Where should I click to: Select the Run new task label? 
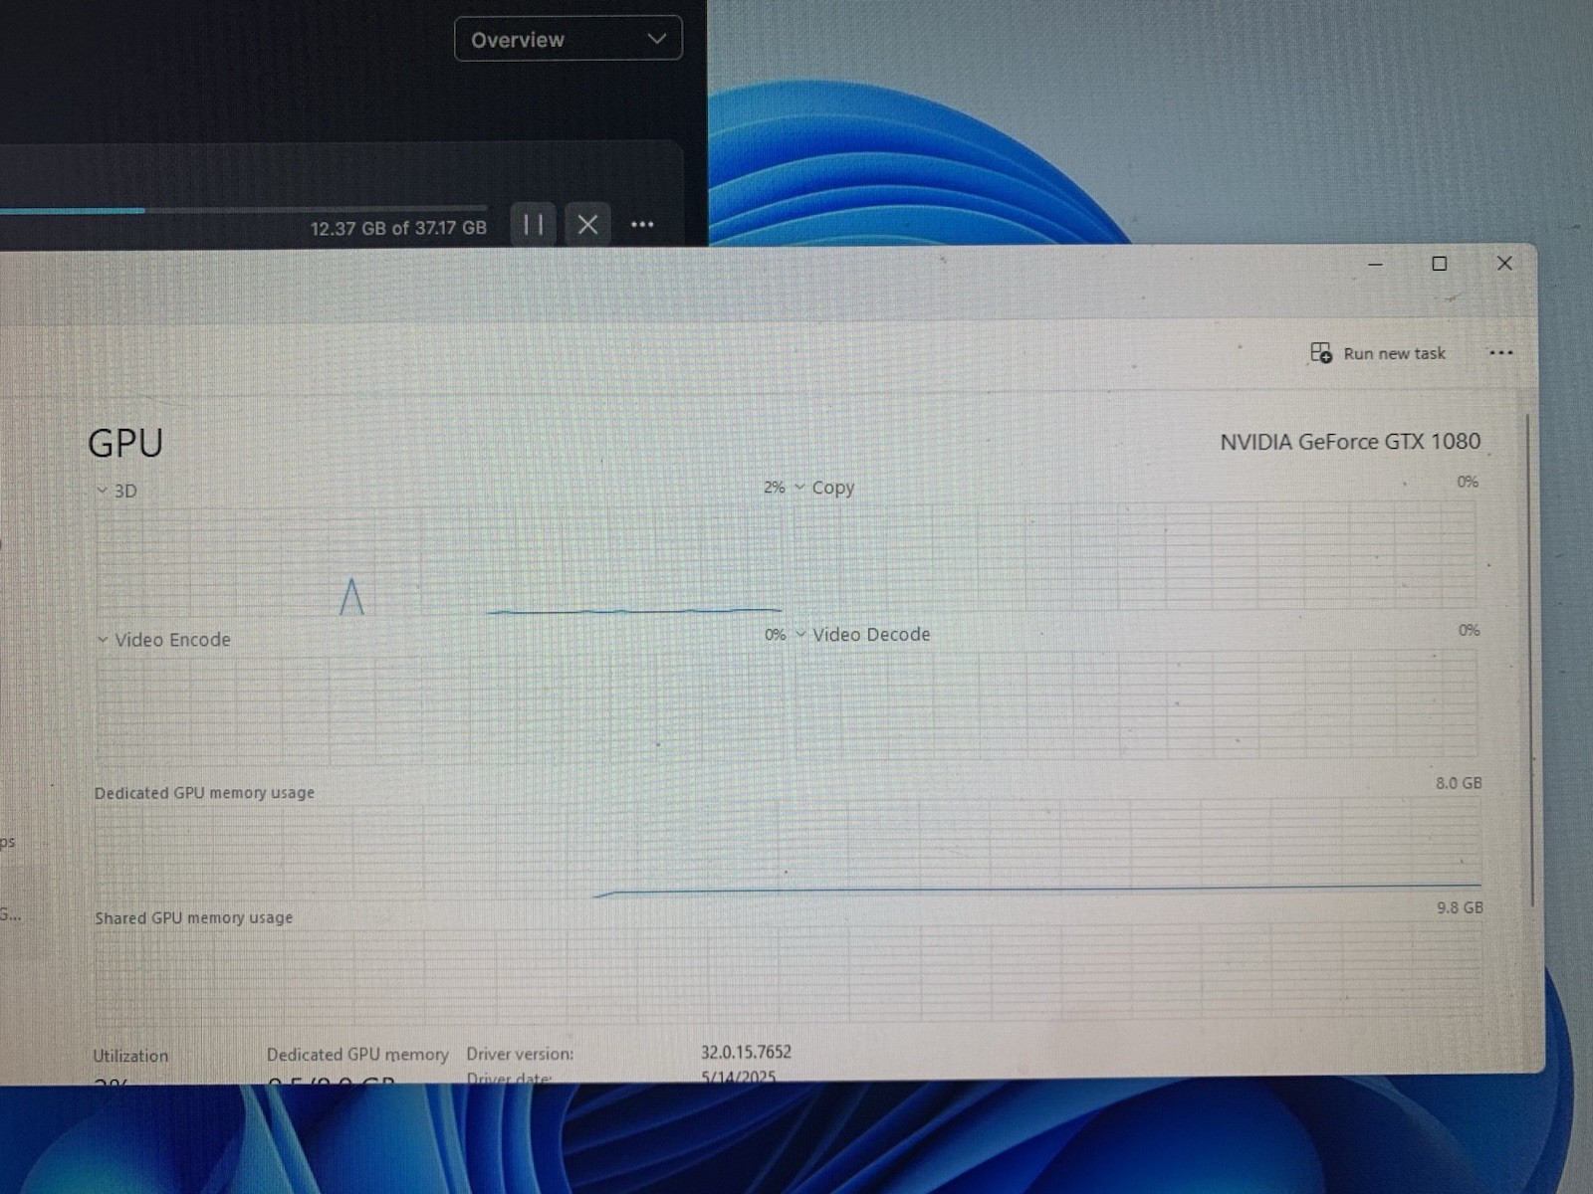click(x=1394, y=353)
